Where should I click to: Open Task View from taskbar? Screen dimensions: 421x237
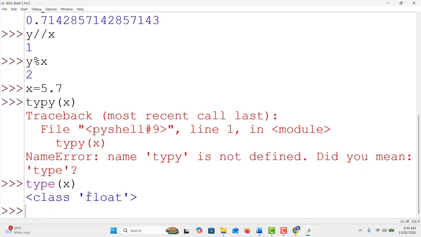[186, 230]
